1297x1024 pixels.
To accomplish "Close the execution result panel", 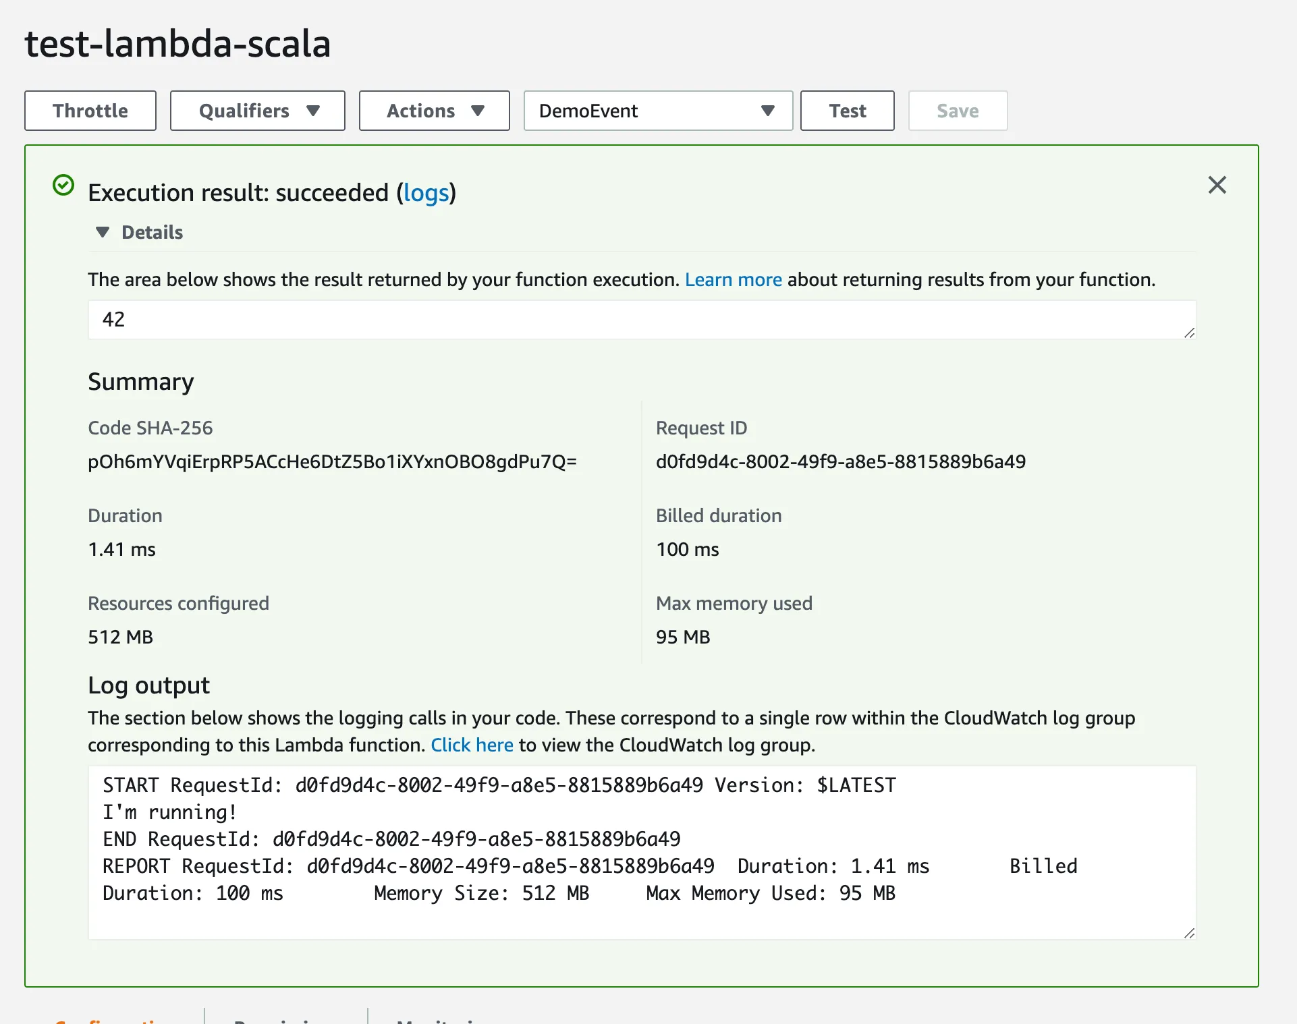I will click(1217, 185).
